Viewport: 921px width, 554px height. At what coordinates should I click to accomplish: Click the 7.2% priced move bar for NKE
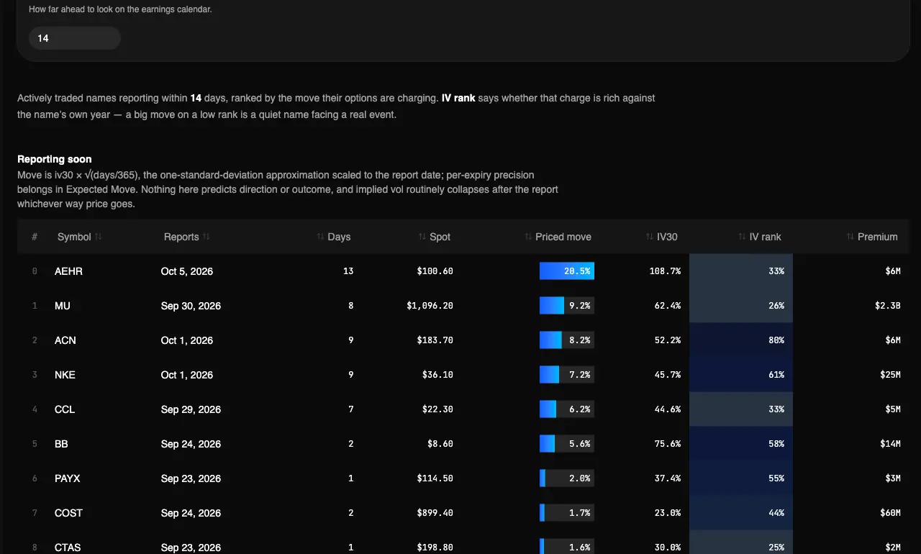[567, 375]
